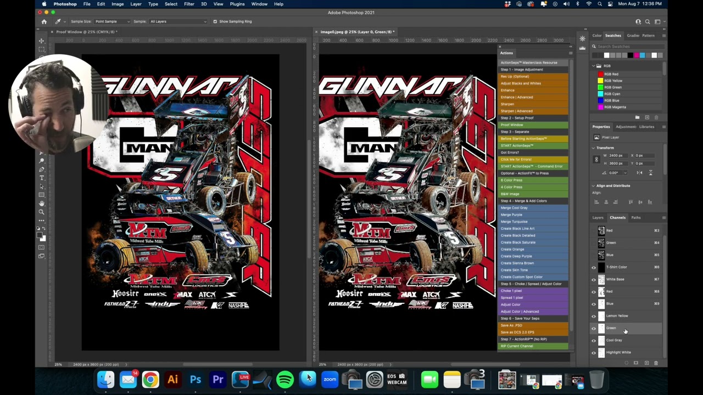Flip vertical in Properties panel
Image resolution: width=703 pixels, height=395 pixels.
651,173
